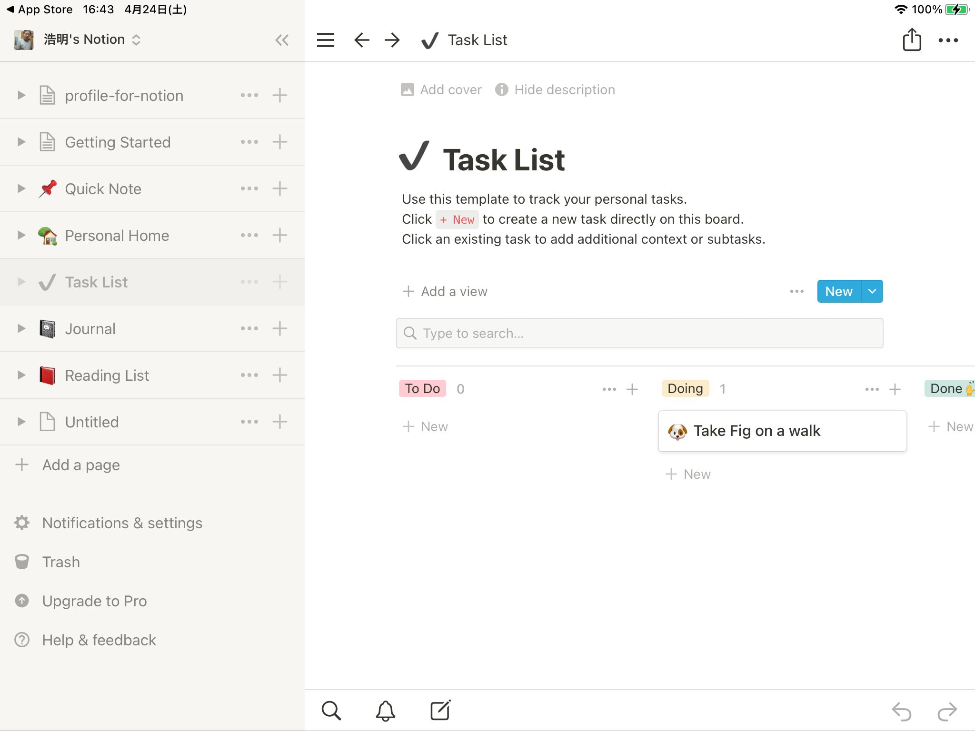Open more options for Journal page

pyautogui.click(x=249, y=328)
